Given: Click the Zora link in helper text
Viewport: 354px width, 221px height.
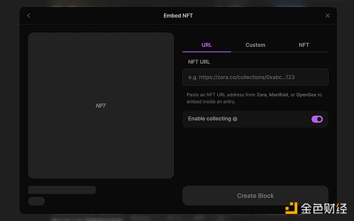Looking at the screenshot, I should [261, 95].
